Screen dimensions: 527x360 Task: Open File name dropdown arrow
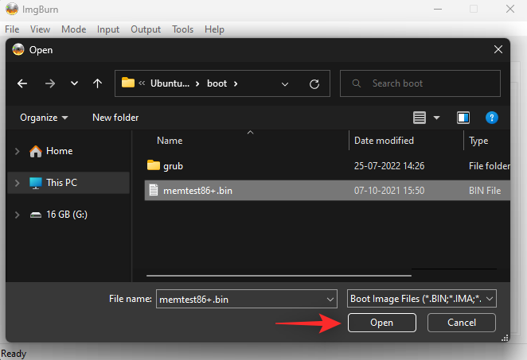tap(330, 300)
